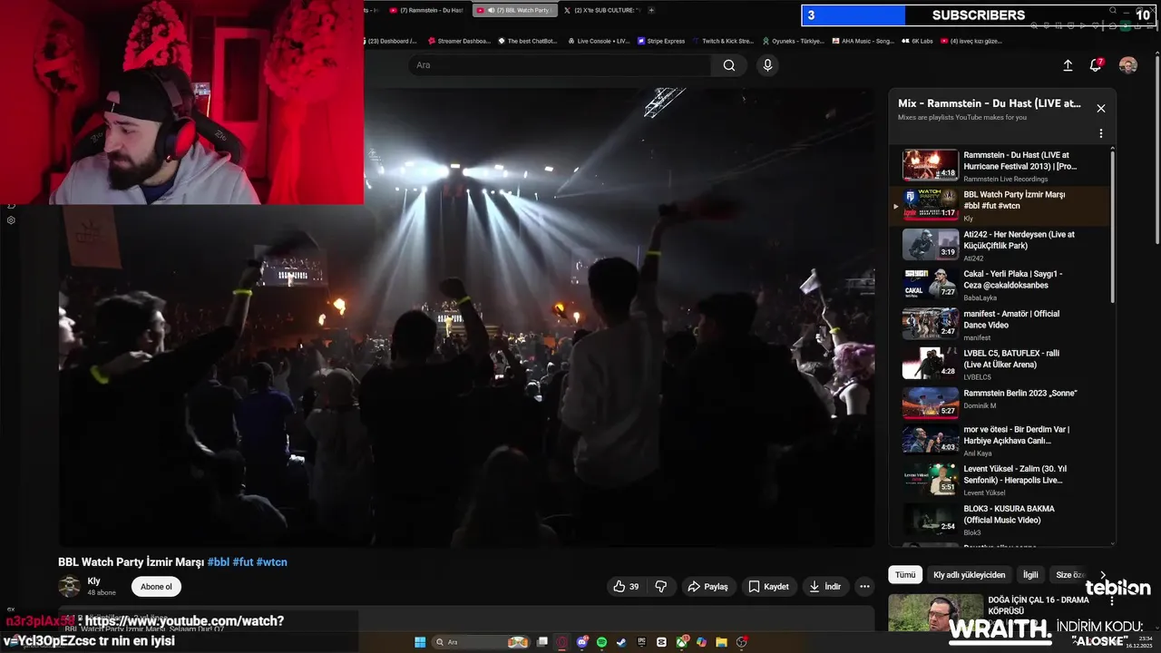Click the YouTube search magnifier button

tap(729, 65)
